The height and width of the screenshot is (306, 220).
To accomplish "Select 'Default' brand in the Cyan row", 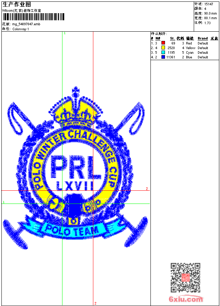I will (203, 53).
